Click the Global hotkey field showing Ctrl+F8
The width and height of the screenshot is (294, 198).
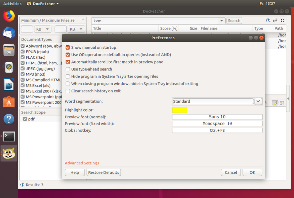(x=217, y=130)
